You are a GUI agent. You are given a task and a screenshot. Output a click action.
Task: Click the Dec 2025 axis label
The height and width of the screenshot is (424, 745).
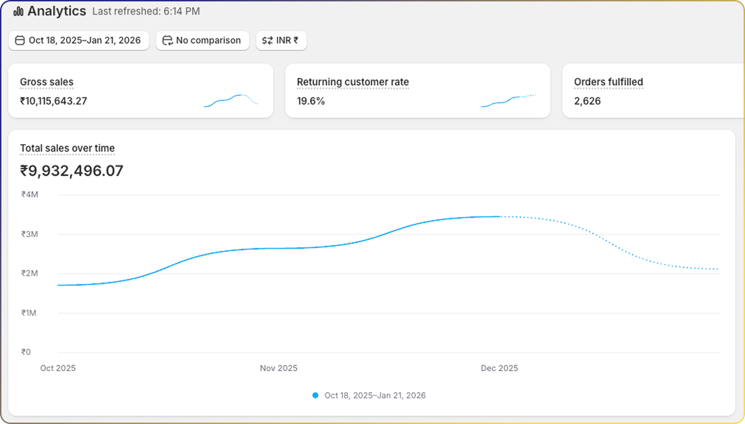(499, 368)
